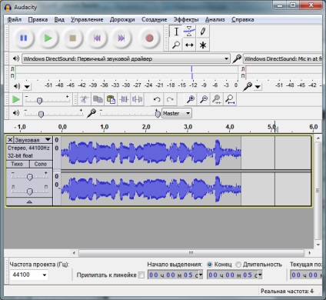Click the 2,0 mark on the timeline ruler
The image size is (326, 300).
click(146, 127)
